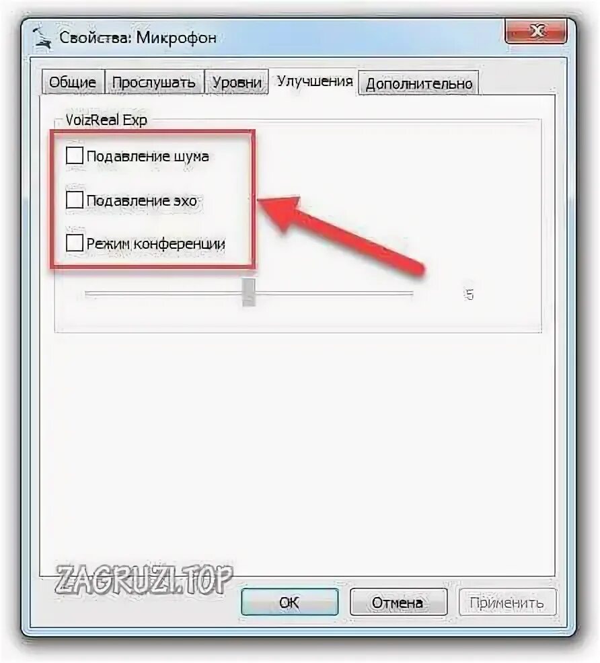Click the Свойства: Микрофон title bar text

point(138,38)
